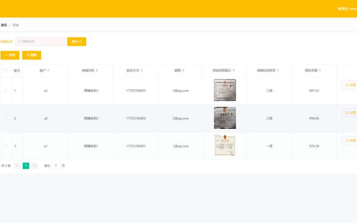Click the 新增 add button
The image size is (357, 223).
[10, 55]
